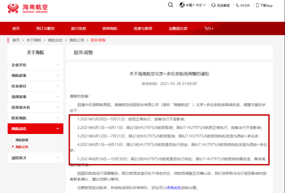Expand the 联系海航 sidebar section
Screen dimensions: 285x193
click(35, 118)
